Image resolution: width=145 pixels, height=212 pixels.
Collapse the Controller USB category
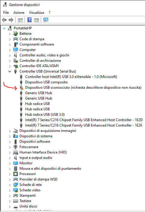[10, 71]
